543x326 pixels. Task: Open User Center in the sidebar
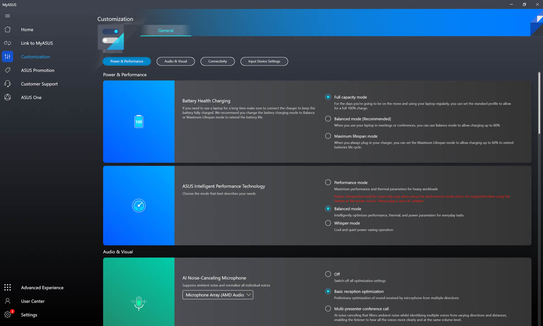pos(33,301)
